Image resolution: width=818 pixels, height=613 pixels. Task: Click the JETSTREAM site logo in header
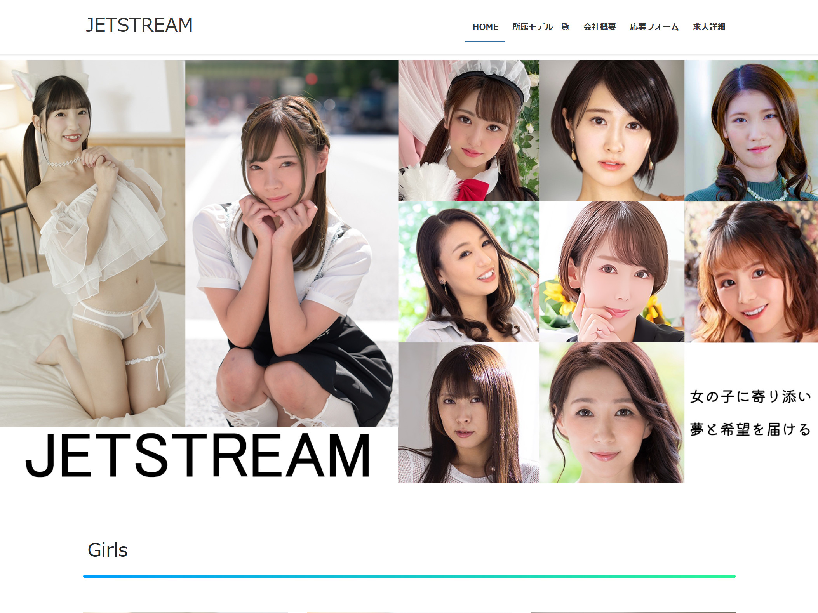tap(139, 25)
